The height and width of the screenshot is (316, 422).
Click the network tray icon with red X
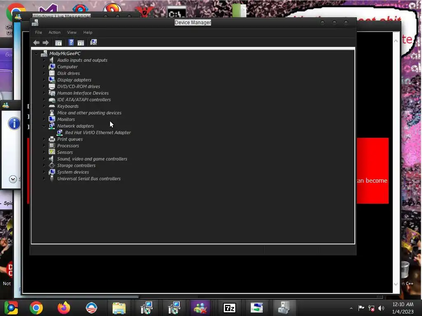(x=371, y=308)
